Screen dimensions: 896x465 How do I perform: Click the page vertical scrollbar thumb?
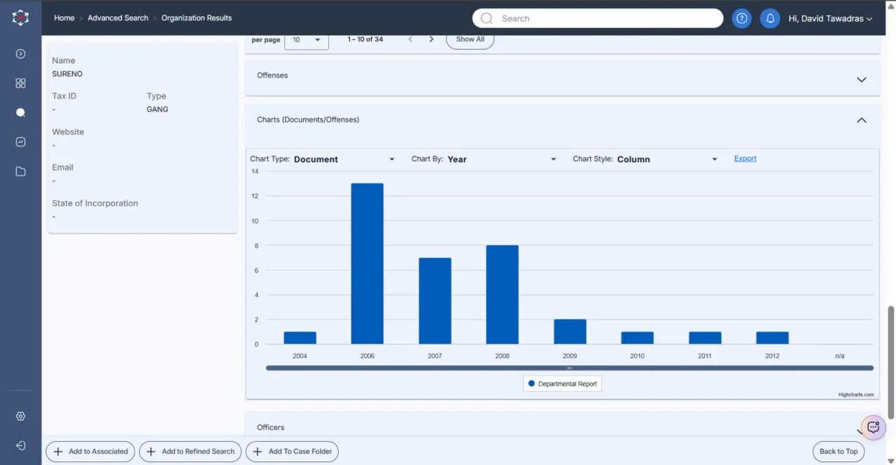[x=890, y=362]
